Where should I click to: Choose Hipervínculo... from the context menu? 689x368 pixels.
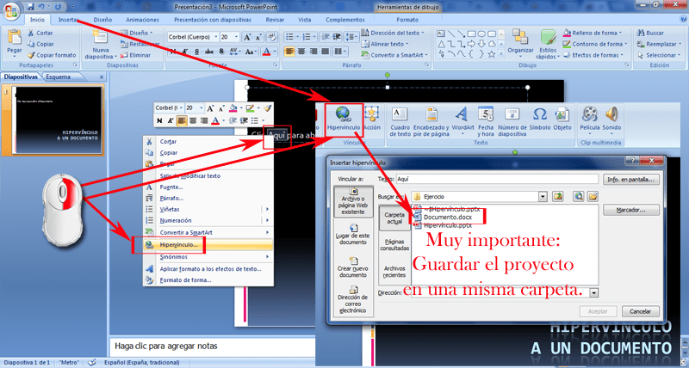208,245
